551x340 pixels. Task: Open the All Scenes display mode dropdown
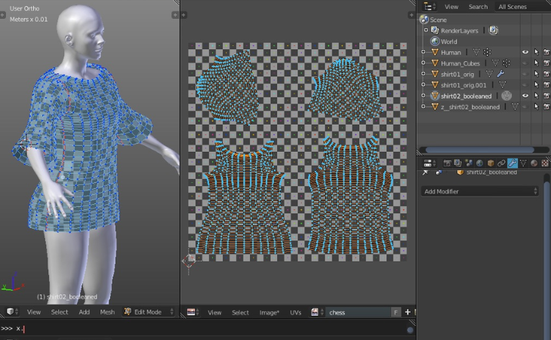[x=523, y=6]
